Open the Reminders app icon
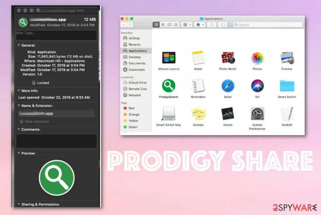Viewport: 321px width, 215px height. (x=198, y=86)
